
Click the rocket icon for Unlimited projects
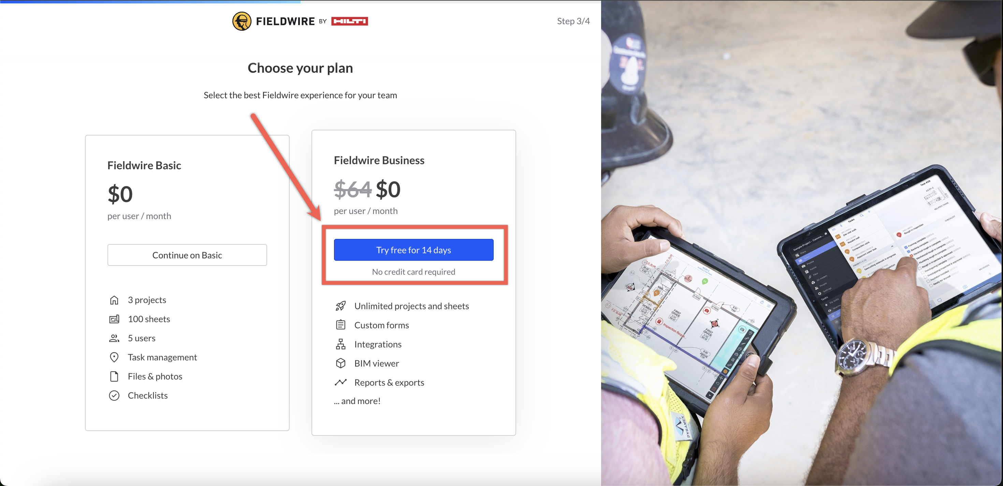pyautogui.click(x=341, y=306)
